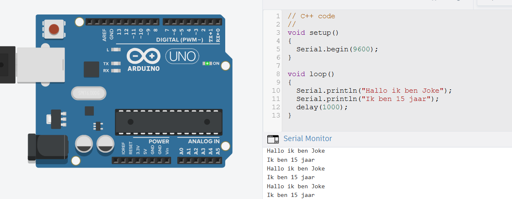This screenshot has height=199, width=512.
Task: Click the 'delay(1000);' code line
Action: [x=322, y=107]
